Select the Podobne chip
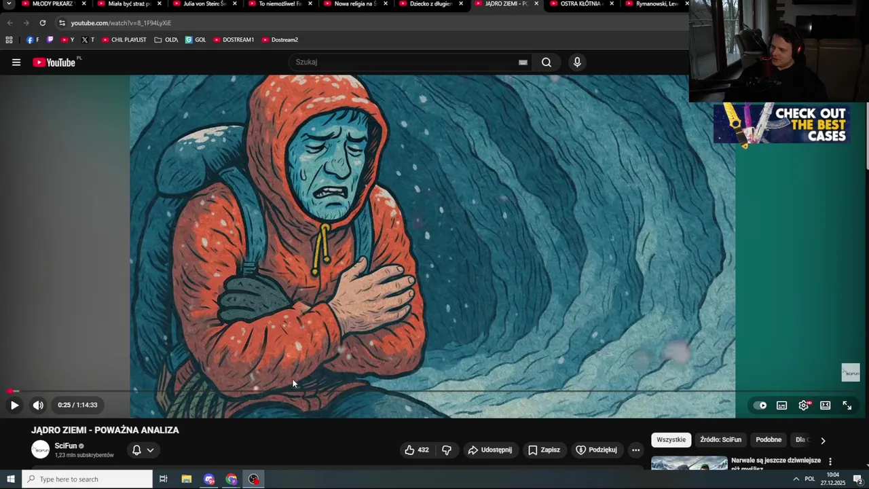Screen dimensions: 869x489 (769, 439)
